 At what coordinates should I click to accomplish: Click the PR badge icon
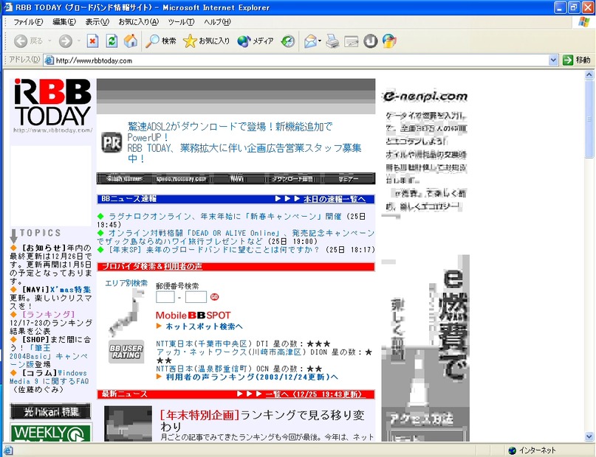(x=112, y=142)
